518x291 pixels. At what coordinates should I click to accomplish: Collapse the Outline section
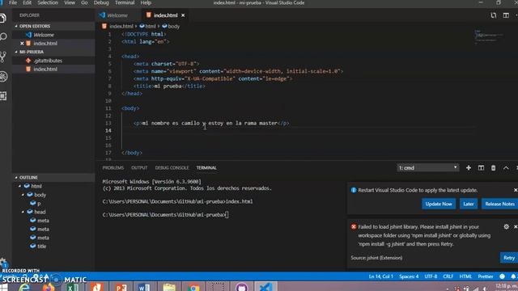tap(16, 178)
